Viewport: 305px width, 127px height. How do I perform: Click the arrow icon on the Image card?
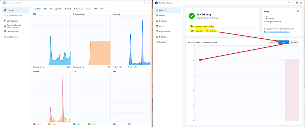(x=298, y=11)
